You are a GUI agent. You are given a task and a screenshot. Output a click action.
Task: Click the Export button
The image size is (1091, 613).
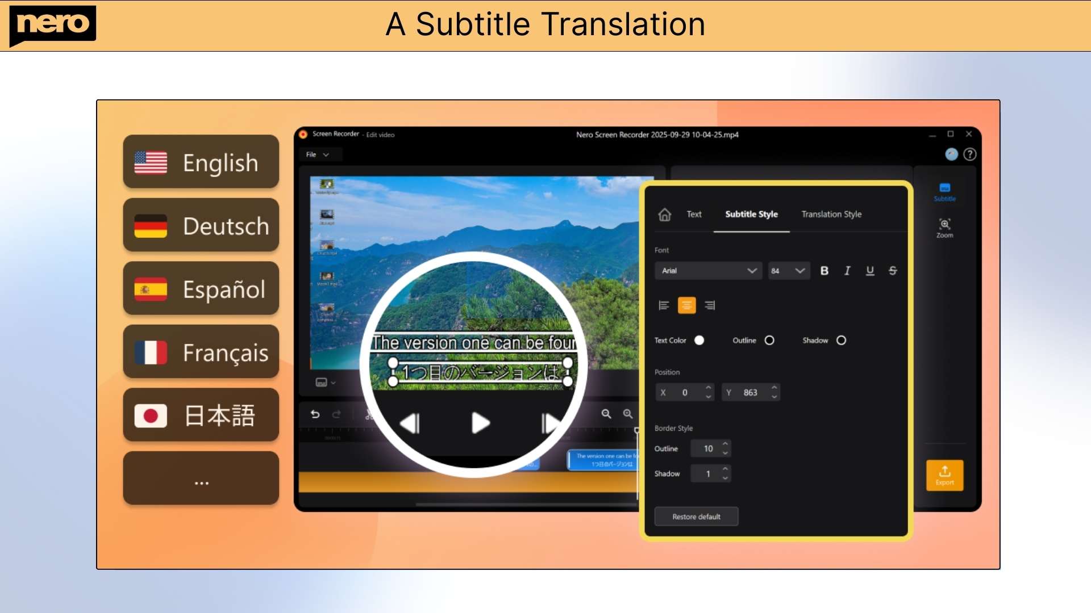pyautogui.click(x=944, y=476)
